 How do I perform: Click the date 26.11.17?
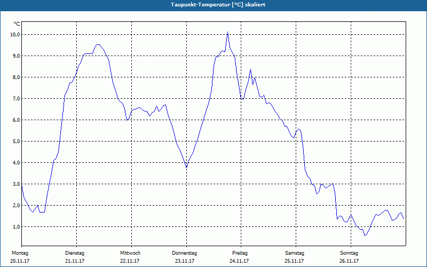pyautogui.click(x=349, y=261)
